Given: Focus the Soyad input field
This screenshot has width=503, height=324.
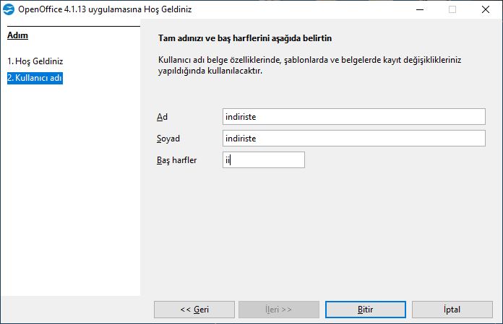Looking at the screenshot, I should click(354, 139).
